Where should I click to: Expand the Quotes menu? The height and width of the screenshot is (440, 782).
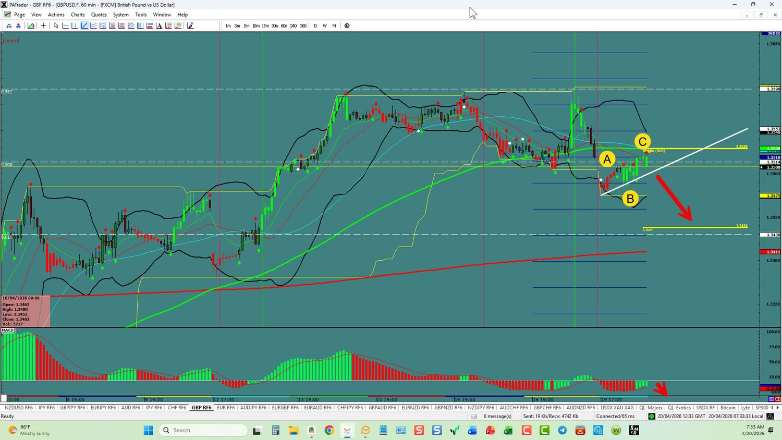[99, 15]
